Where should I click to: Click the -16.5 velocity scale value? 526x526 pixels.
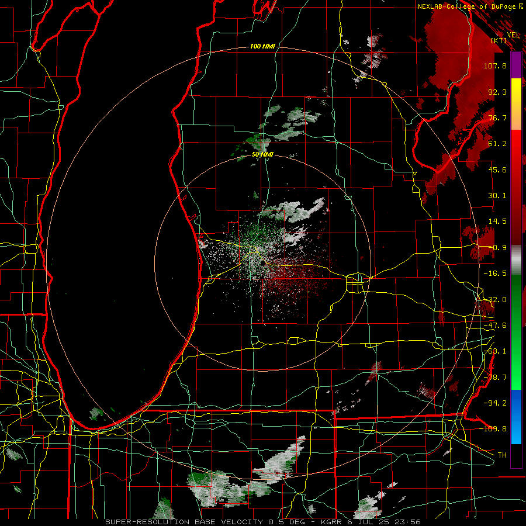pos(495,274)
